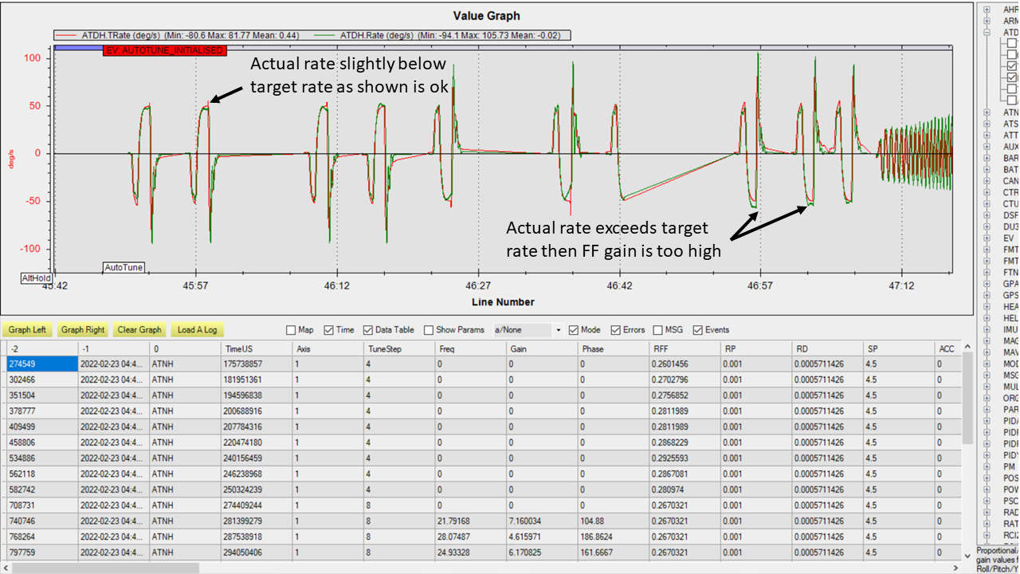Toggle the Data Table checkbox
This screenshot has height=574, width=1020.
coord(368,330)
